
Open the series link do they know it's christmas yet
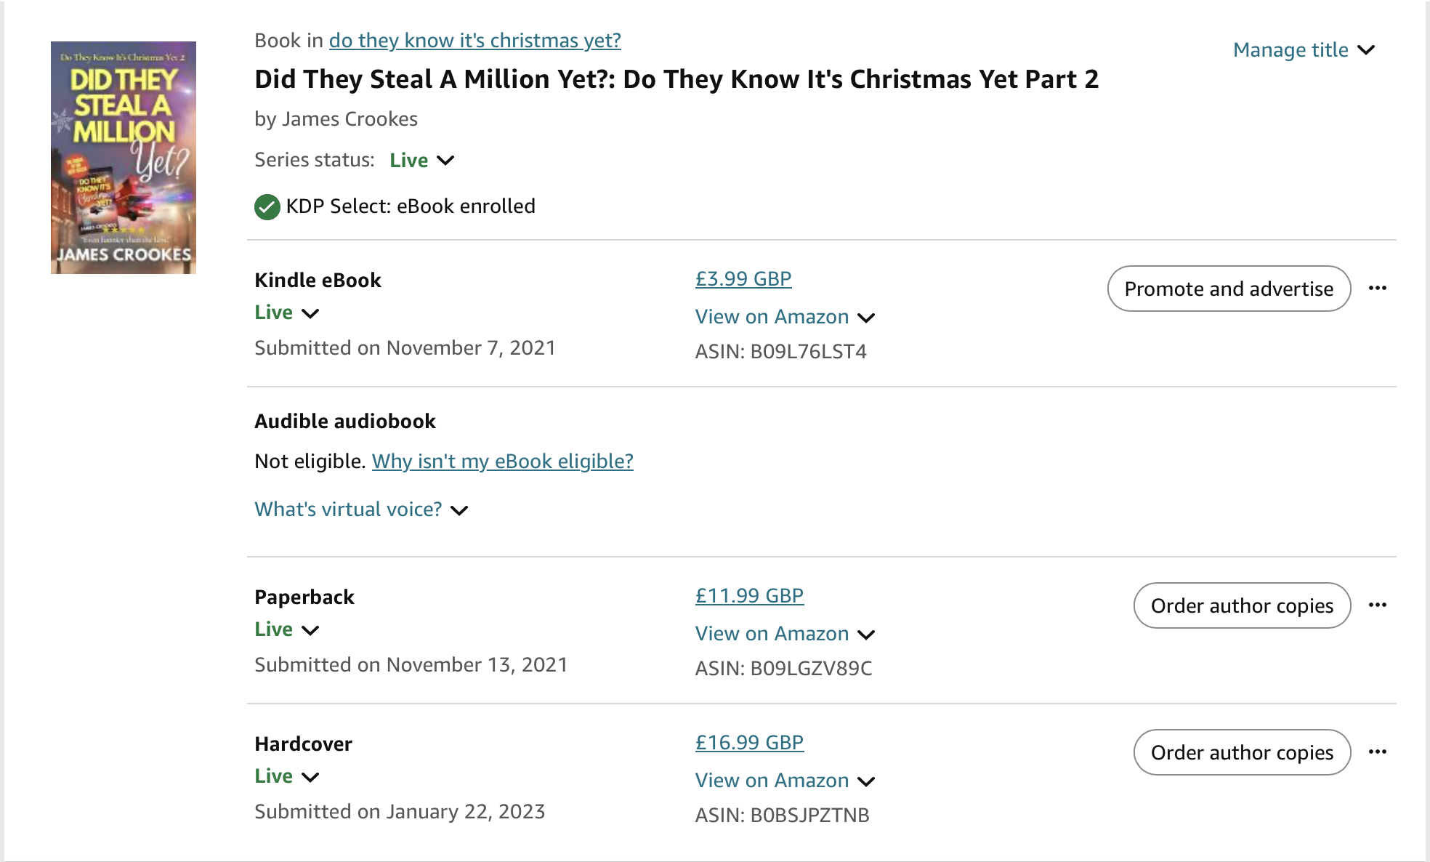(474, 41)
